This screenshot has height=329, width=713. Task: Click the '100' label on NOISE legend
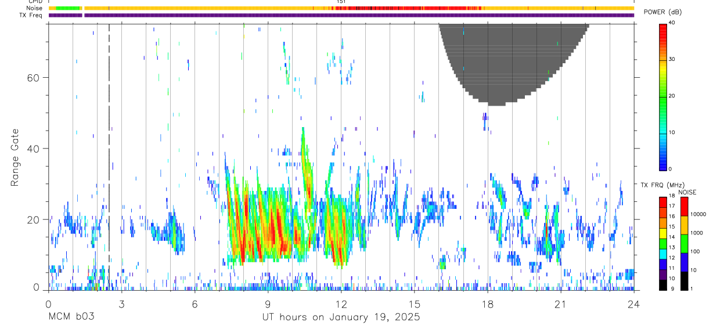(x=696, y=251)
